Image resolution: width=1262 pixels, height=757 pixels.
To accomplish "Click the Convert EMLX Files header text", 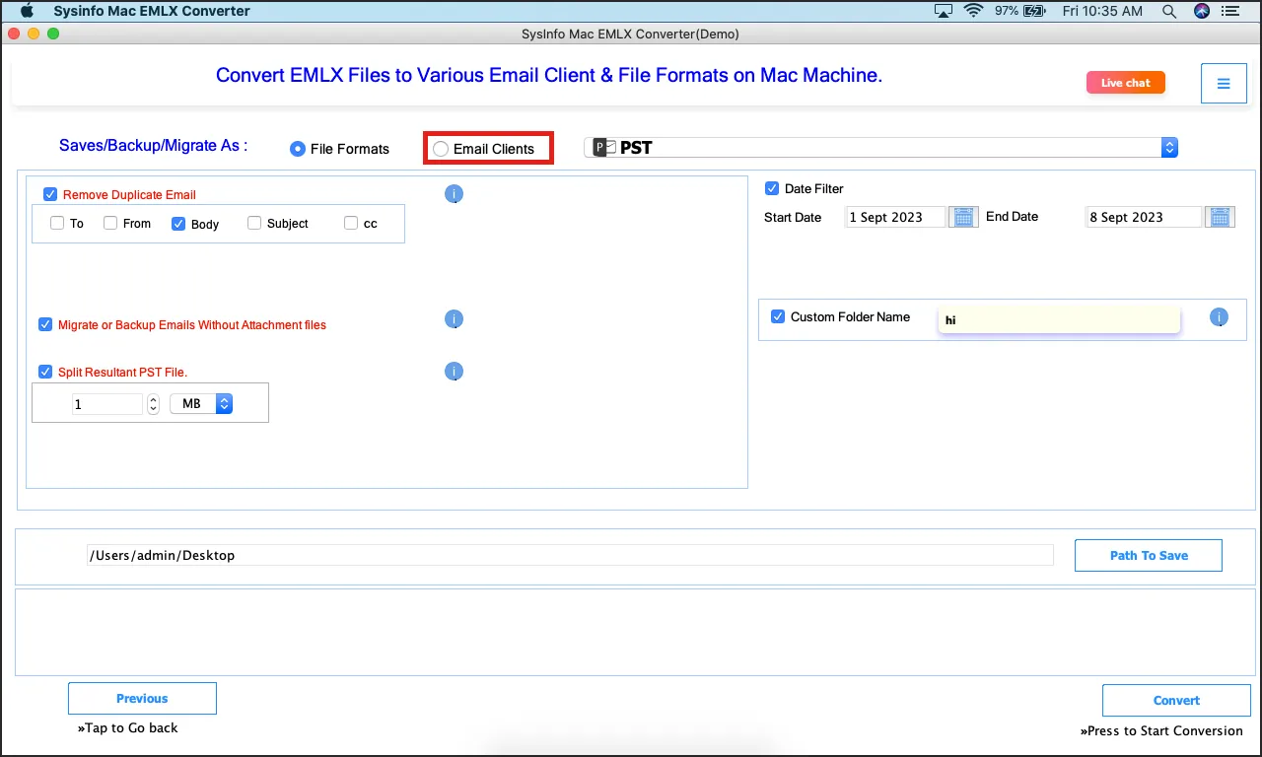I will (x=549, y=75).
